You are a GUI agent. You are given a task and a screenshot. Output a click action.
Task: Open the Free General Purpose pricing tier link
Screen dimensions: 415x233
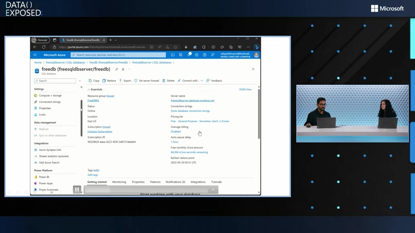200,121
